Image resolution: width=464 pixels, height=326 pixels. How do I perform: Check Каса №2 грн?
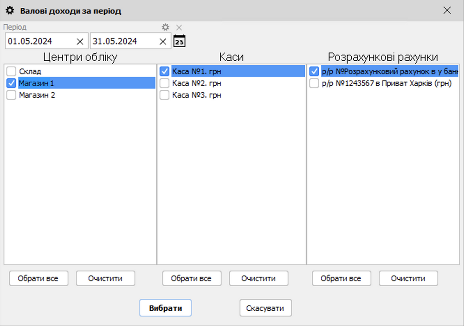164,83
